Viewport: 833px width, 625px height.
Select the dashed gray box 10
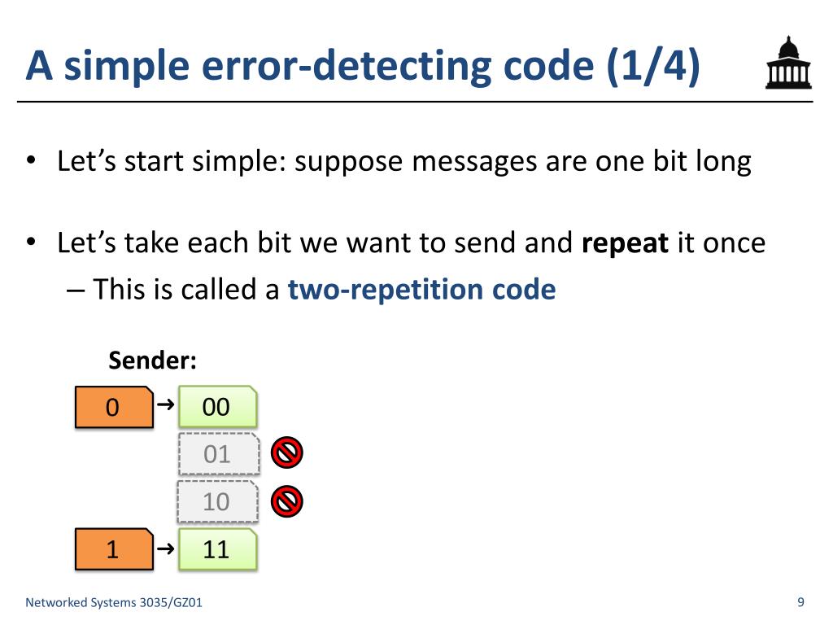tap(218, 501)
